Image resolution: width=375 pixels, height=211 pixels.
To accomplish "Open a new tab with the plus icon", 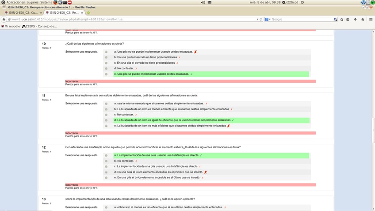I will pos(88,13).
